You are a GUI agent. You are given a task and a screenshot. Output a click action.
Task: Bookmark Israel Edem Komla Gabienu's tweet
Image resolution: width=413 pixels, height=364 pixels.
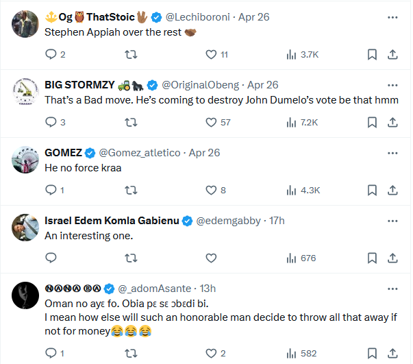coord(371,258)
